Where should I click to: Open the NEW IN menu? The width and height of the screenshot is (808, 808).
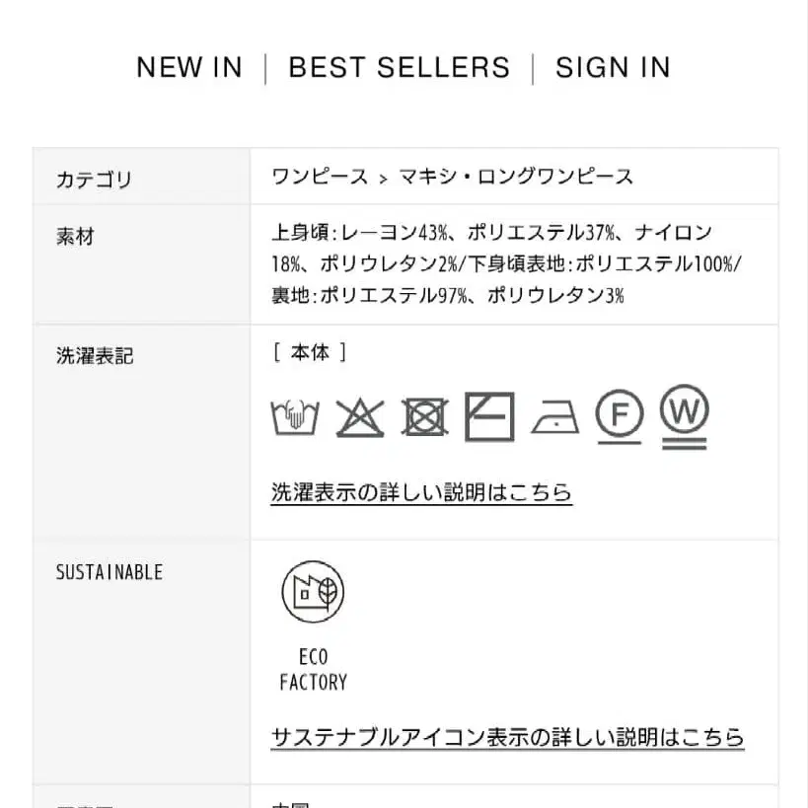coord(188,67)
